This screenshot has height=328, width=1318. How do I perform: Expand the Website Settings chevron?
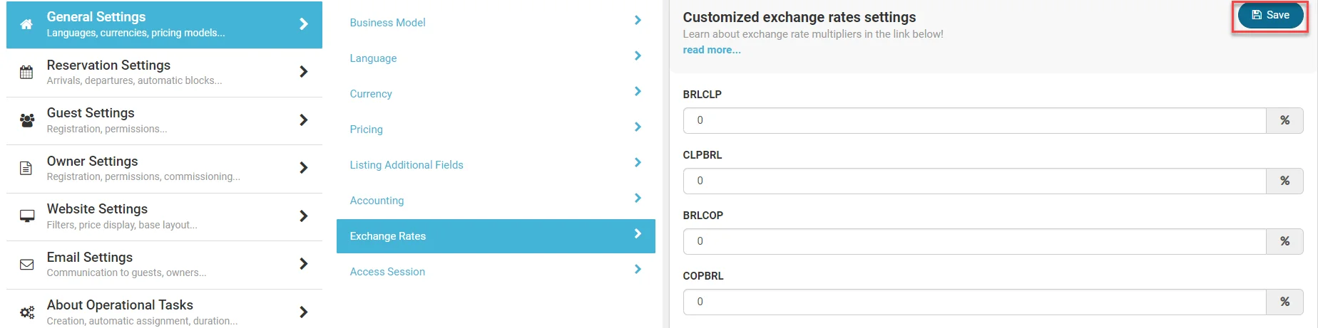(x=304, y=216)
